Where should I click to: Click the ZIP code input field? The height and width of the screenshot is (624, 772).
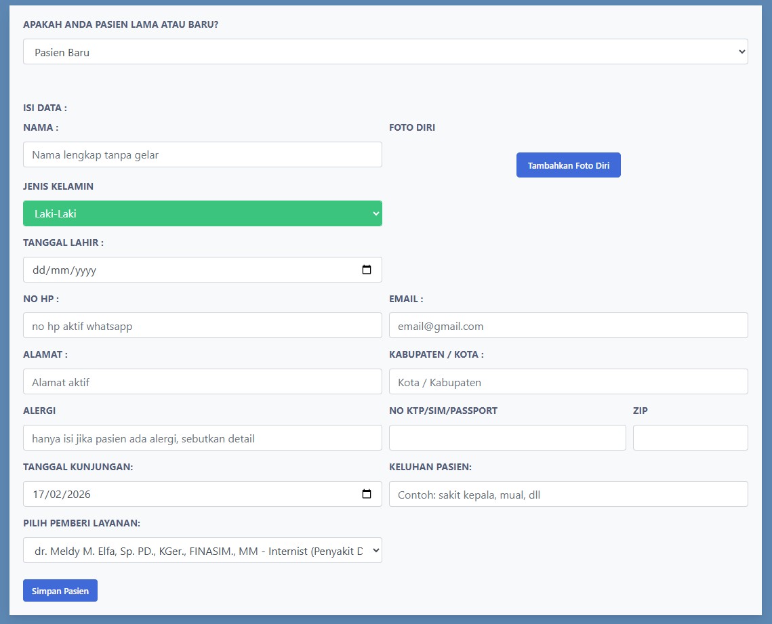(690, 438)
